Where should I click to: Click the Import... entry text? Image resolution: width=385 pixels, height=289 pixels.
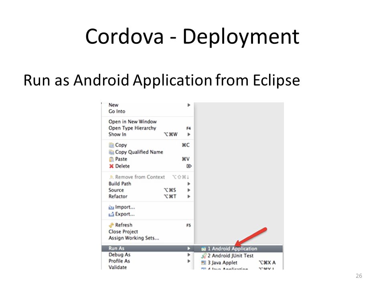[x=125, y=207]
